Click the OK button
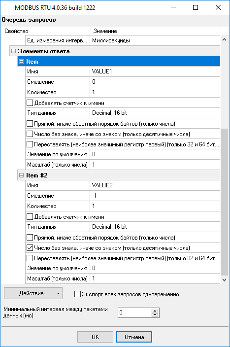The width and height of the screenshot is (230, 347). 96,337
